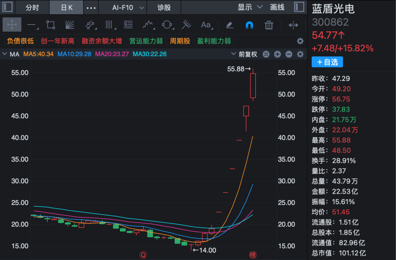Click the horizontal compress/expand icon
Viewport: 396px width, 260px height.
(x=293, y=25)
